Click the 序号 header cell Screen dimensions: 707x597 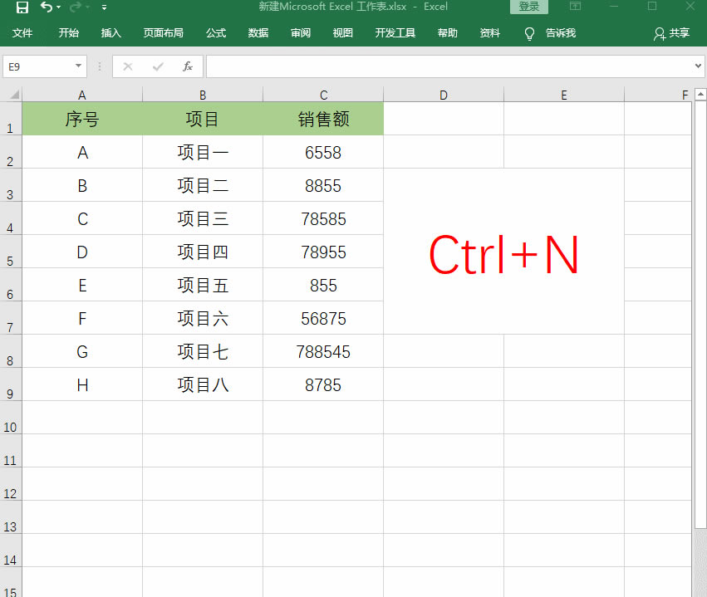(82, 119)
